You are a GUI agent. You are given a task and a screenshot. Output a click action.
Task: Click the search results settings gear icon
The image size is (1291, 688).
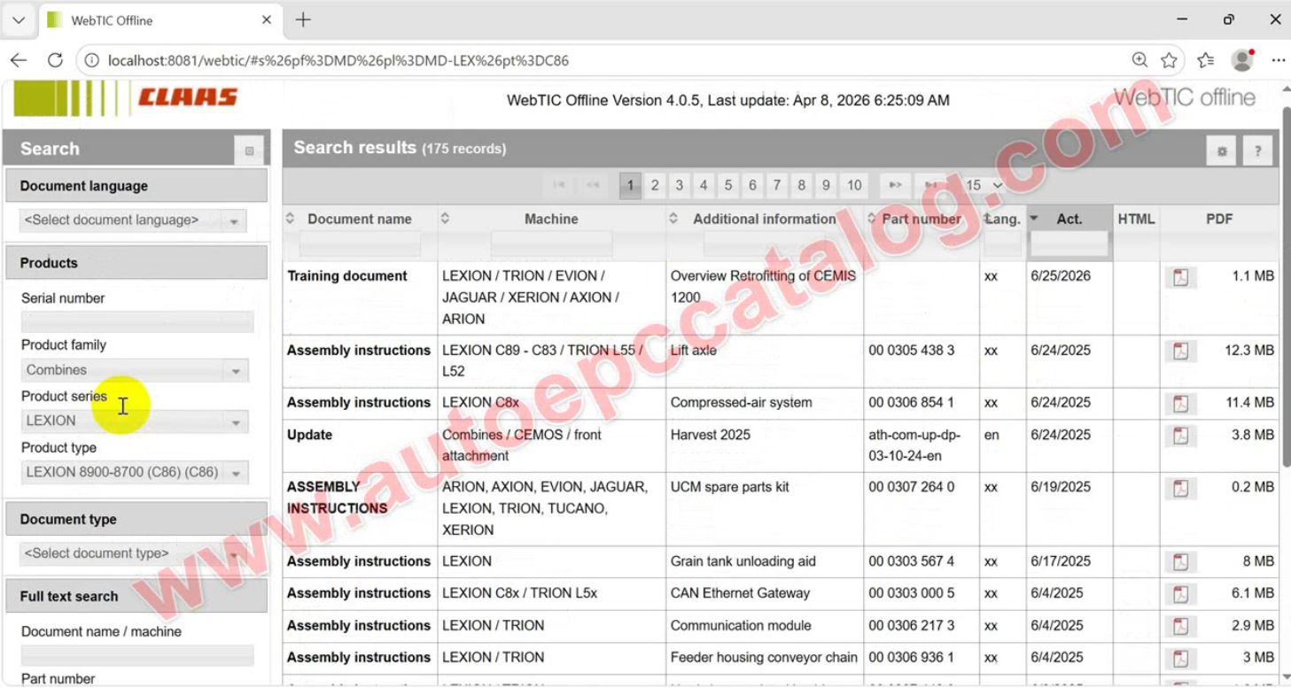pos(1221,151)
